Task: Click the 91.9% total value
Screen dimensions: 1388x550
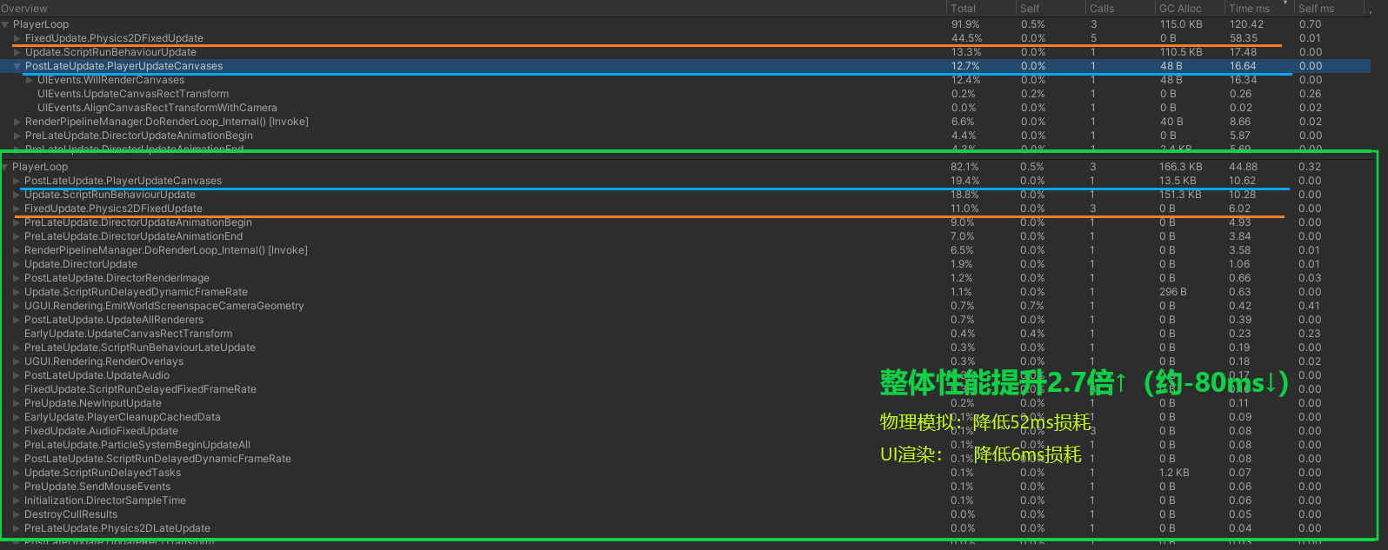Action: (965, 24)
